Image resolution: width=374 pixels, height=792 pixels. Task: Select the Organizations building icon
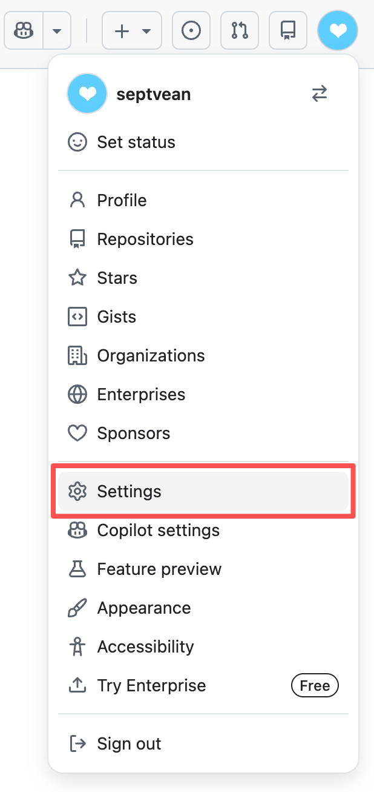click(x=77, y=356)
